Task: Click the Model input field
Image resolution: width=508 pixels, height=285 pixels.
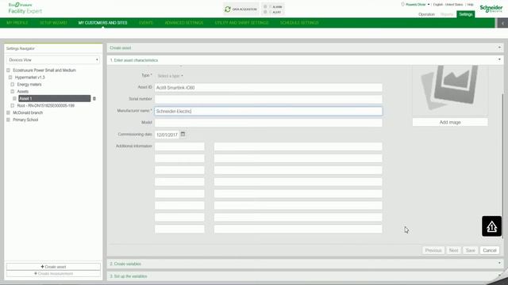Action: click(268, 123)
